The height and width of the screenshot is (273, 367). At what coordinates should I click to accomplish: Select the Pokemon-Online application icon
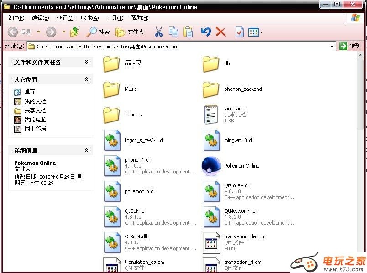211,166
